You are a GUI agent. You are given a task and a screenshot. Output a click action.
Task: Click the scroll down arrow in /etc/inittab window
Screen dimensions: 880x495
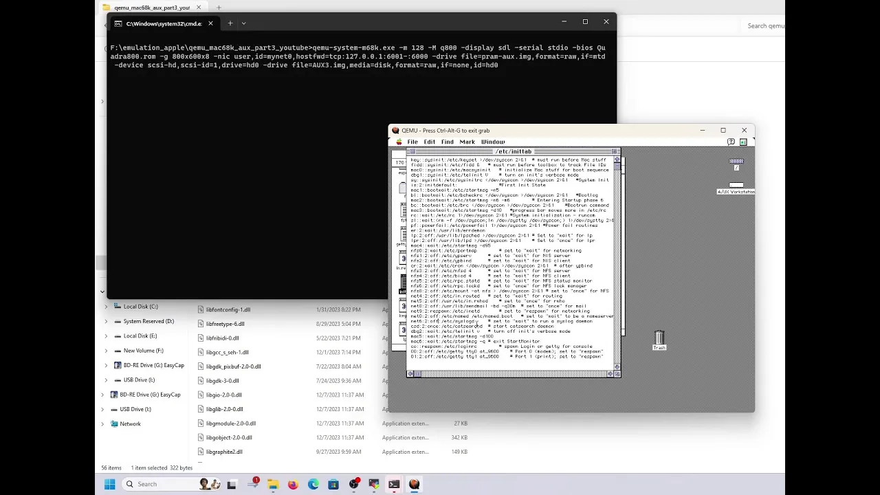[x=617, y=366]
